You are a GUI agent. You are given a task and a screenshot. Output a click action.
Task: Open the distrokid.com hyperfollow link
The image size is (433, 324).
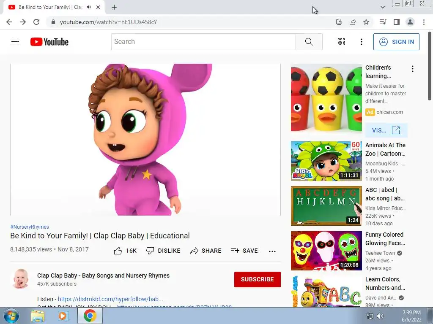coord(110,299)
